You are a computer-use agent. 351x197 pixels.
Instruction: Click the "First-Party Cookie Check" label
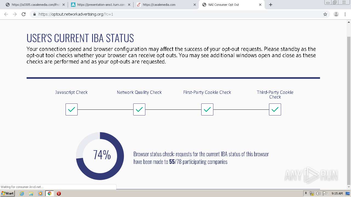click(207, 92)
